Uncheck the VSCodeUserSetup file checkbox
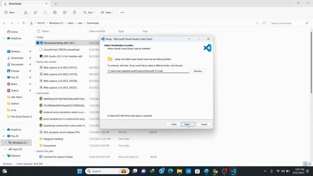313x176 pixels. click(38, 43)
